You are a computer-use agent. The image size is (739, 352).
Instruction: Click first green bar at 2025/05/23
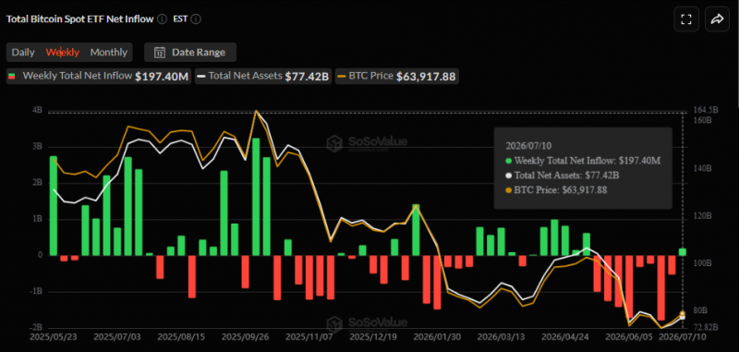(54, 206)
